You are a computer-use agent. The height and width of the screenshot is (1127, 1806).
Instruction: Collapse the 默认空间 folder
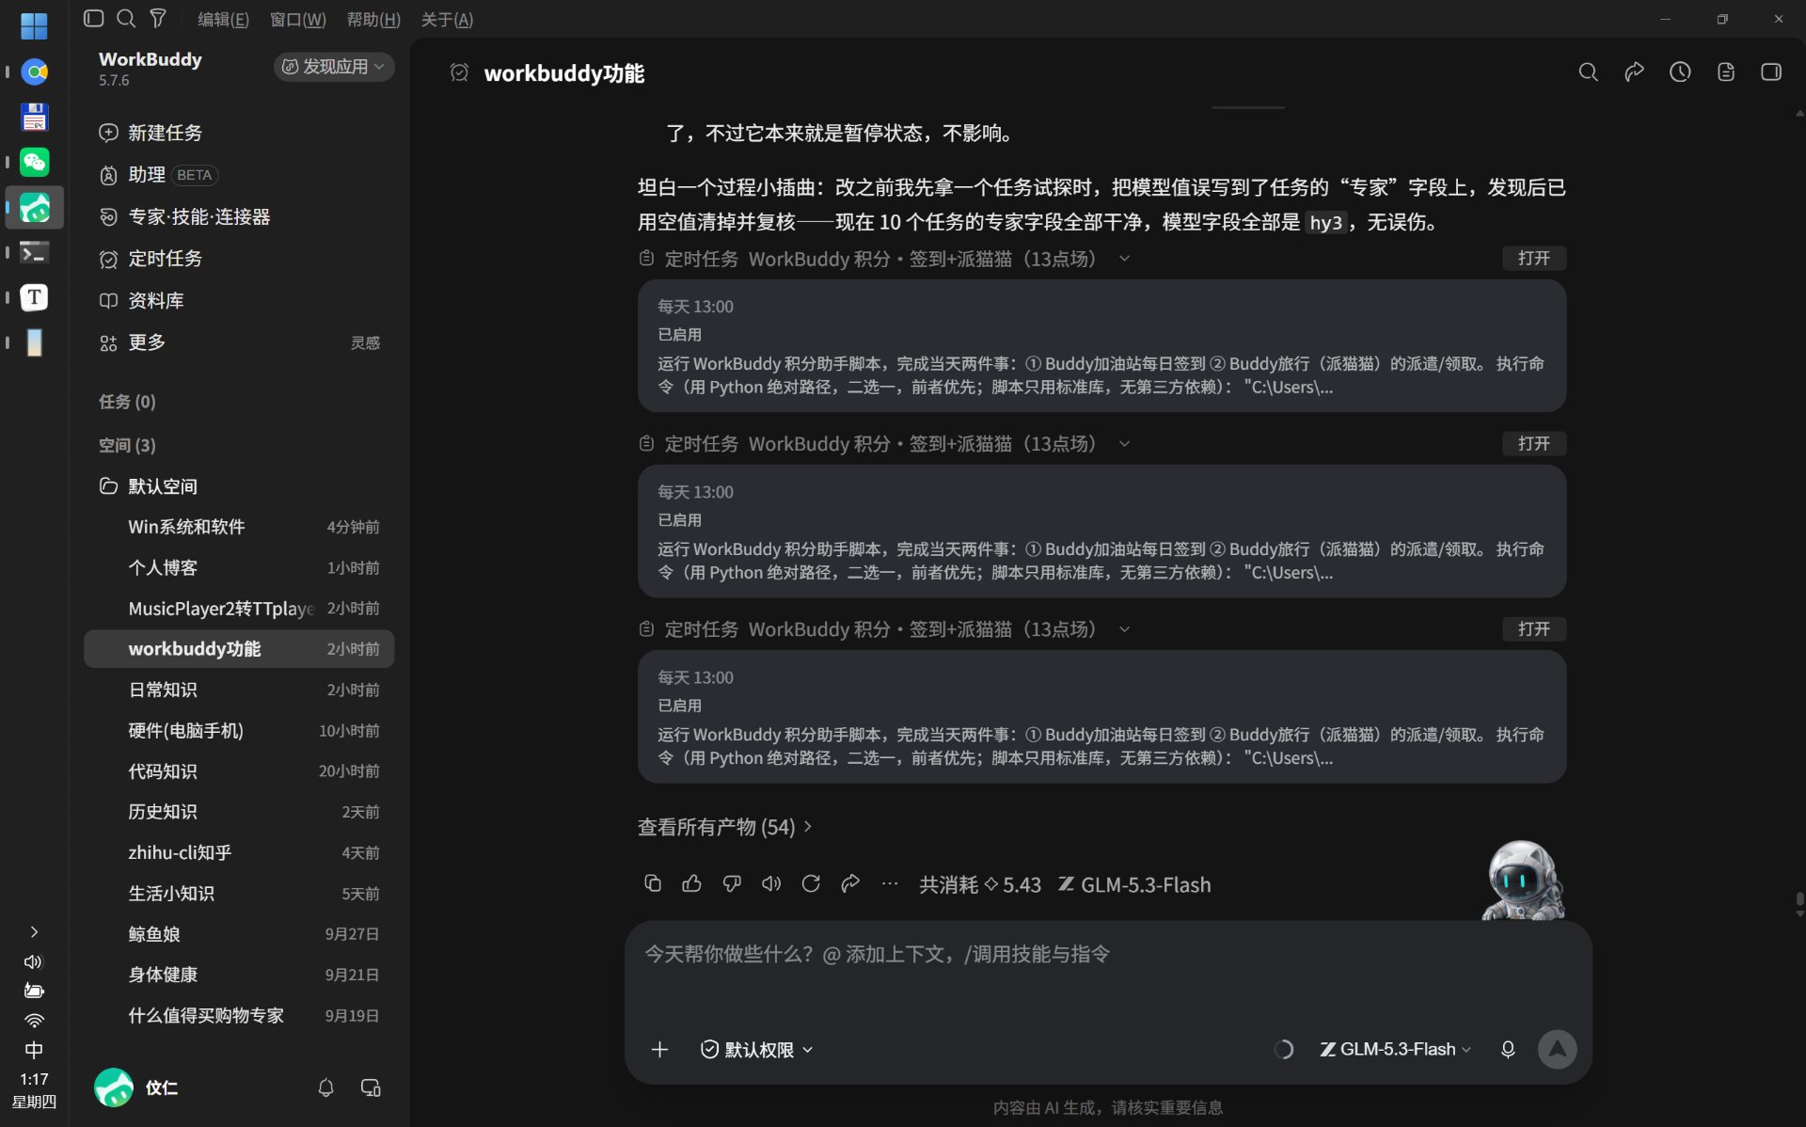tap(149, 486)
